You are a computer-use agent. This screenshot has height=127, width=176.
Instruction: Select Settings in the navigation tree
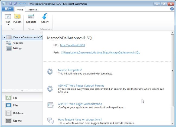(17, 48)
